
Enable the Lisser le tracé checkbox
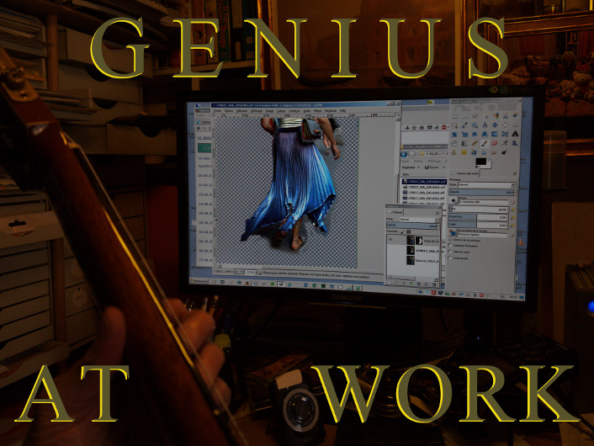click(x=450, y=252)
